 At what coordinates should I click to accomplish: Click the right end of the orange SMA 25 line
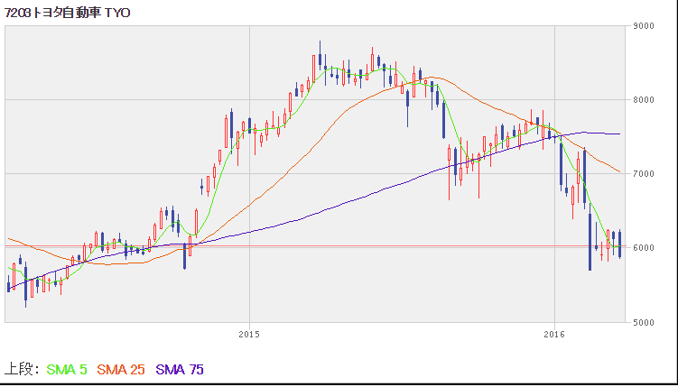618,171
